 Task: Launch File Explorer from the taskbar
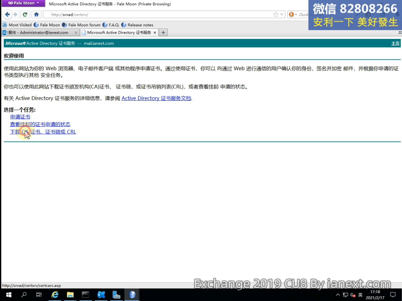pyautogui.click(x=70, y=295)
